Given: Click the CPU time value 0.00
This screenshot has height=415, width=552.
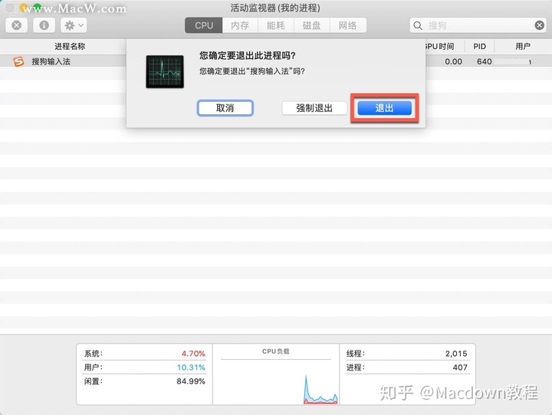Looking at the screenshot, I should coord(453,61).
